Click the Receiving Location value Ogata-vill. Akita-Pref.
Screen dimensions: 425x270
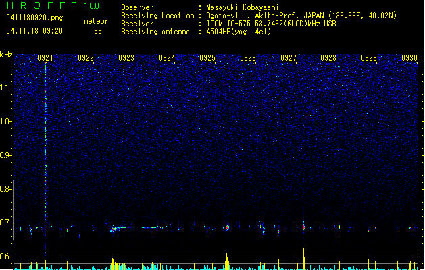[x=253, y=16]
